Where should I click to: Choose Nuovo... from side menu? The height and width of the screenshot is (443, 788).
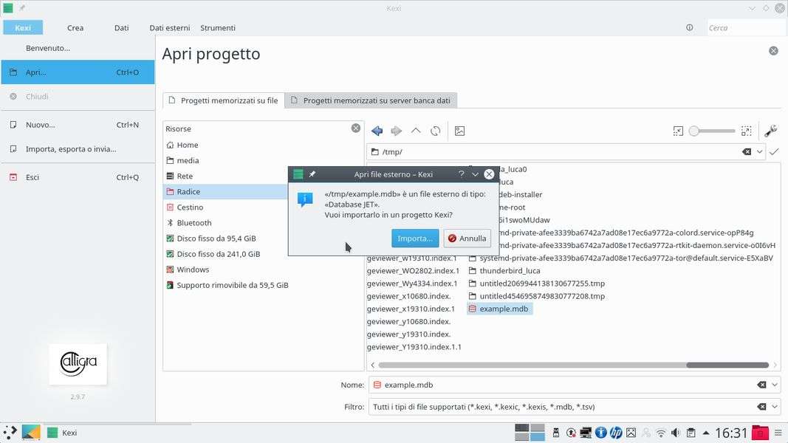point(78,125)
